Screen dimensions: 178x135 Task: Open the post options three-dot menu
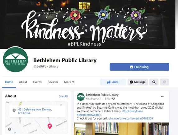pos(163,96)
